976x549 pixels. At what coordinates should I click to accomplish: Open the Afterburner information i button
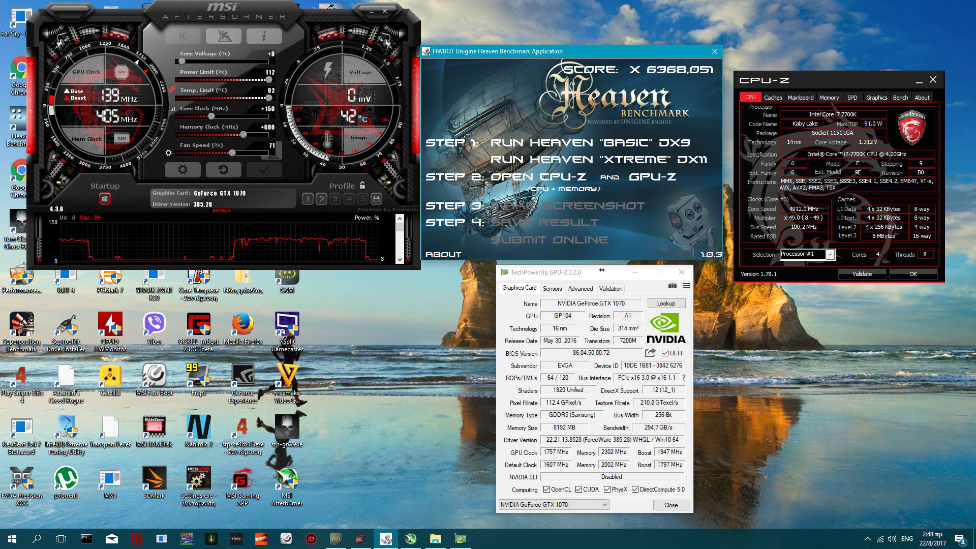(264, 36)
